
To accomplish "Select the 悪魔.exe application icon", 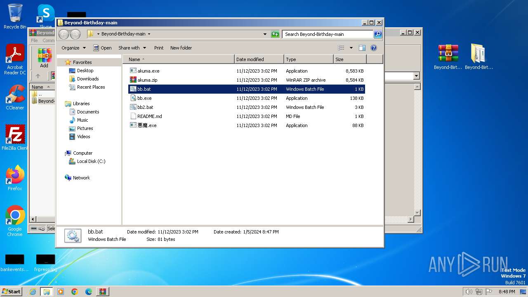I will click(x=133, y=125).
